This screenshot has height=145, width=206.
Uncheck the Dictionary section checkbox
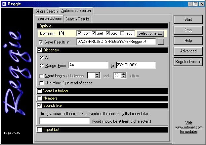[40, 50]
